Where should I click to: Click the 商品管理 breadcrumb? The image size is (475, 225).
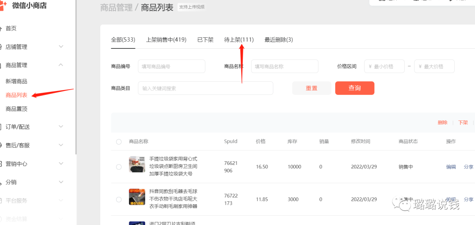pos(116,7)
